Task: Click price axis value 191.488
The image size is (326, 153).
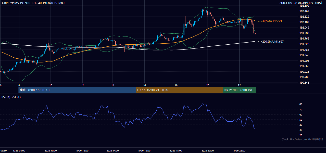Action: tap(304, 50)
